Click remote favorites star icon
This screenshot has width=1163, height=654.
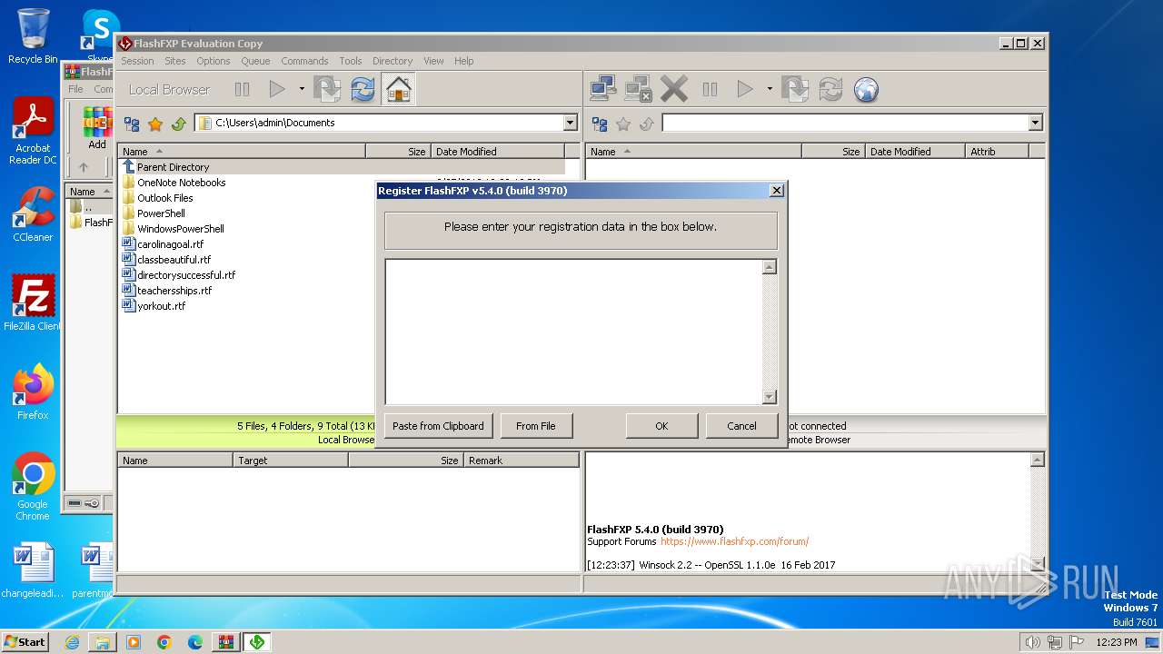(623, 124)
